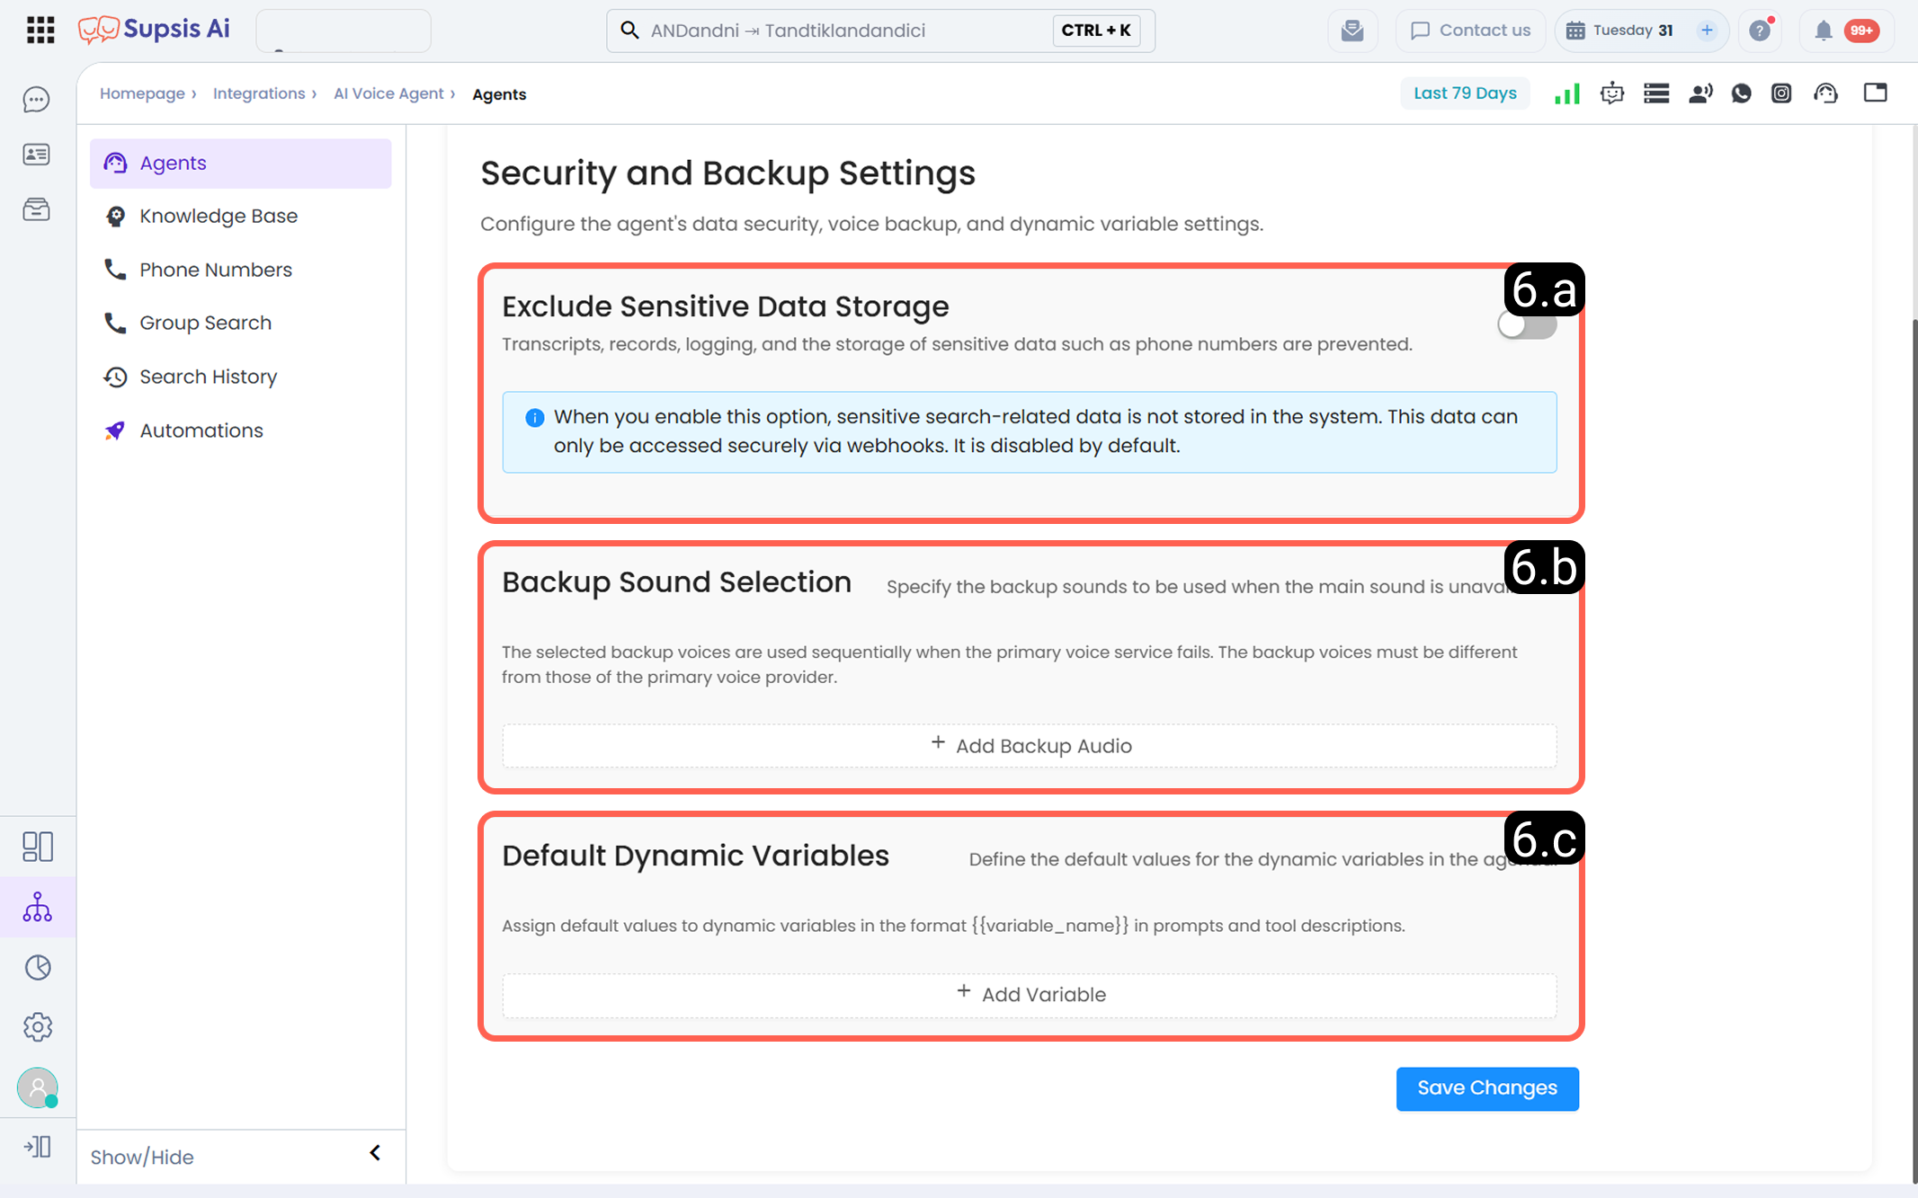Go to Integrations breadcrumb link

point(259,93)
